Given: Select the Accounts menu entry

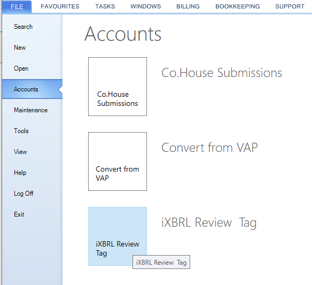Looking at the screenshot, I should tap(32, 89).
